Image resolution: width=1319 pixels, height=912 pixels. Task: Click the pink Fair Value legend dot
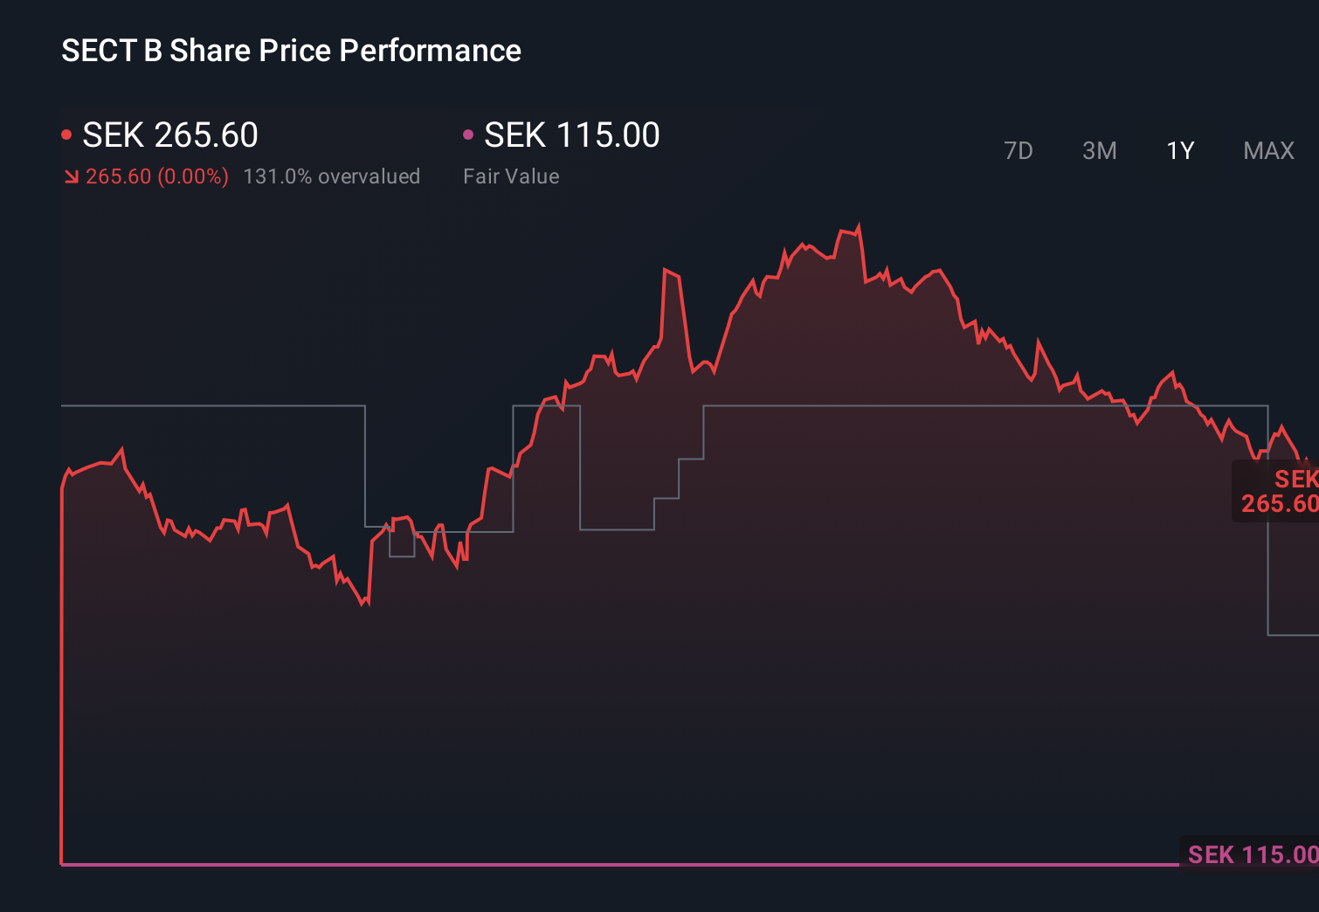point(469,133)
